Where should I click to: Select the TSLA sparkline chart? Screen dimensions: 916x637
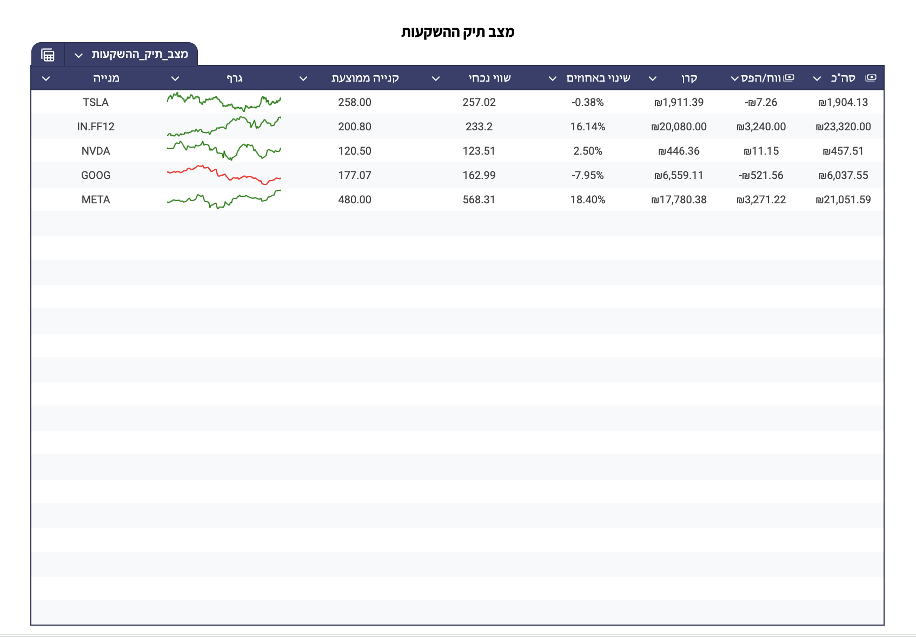click(224, 102)
